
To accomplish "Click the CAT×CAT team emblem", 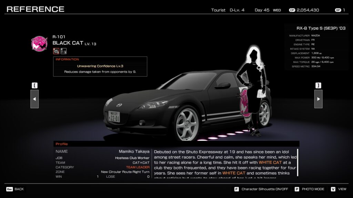I will [39, 44].
